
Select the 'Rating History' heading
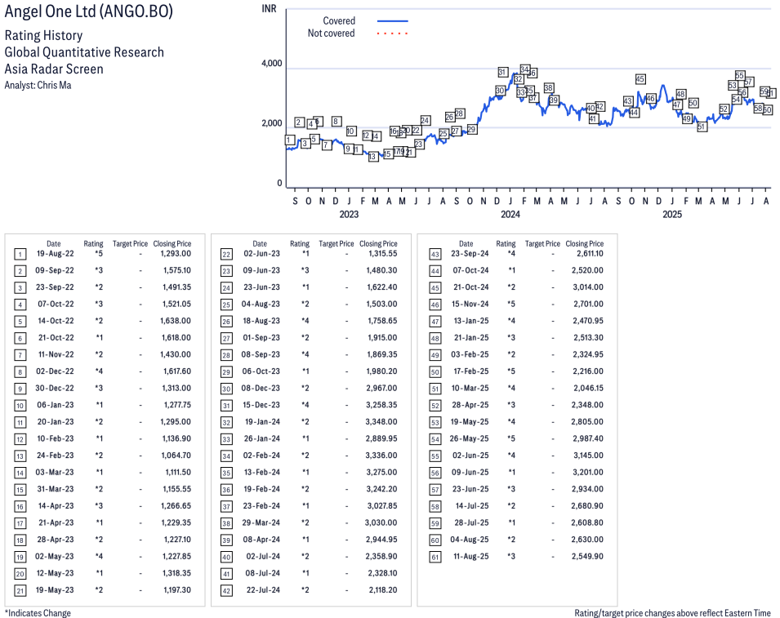(44, 36)
